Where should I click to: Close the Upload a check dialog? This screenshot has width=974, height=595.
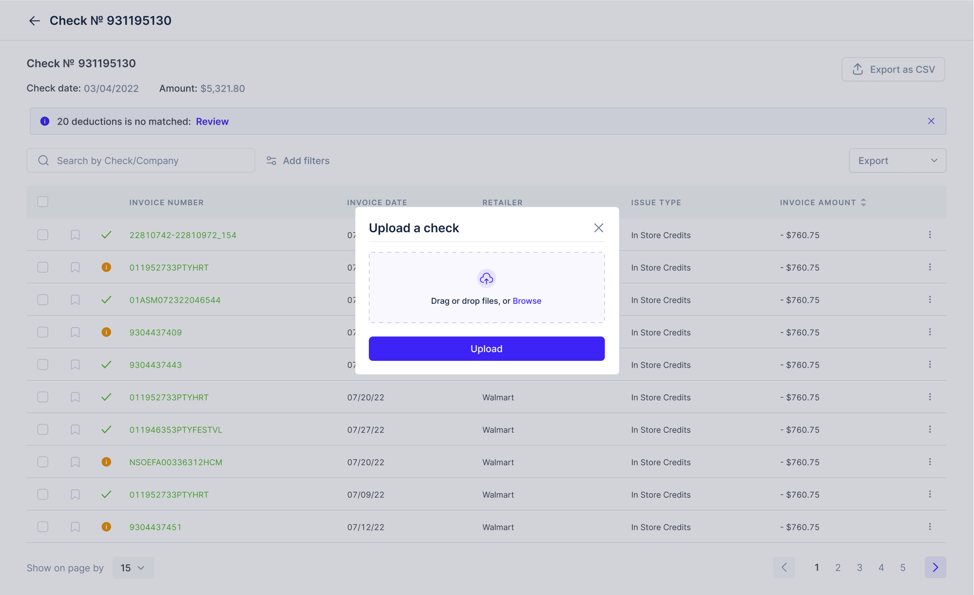click(x=598, y=227)
